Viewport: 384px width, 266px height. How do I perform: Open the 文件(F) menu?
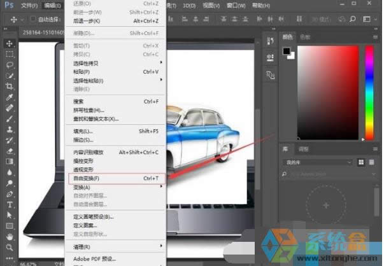click(30, 5)
